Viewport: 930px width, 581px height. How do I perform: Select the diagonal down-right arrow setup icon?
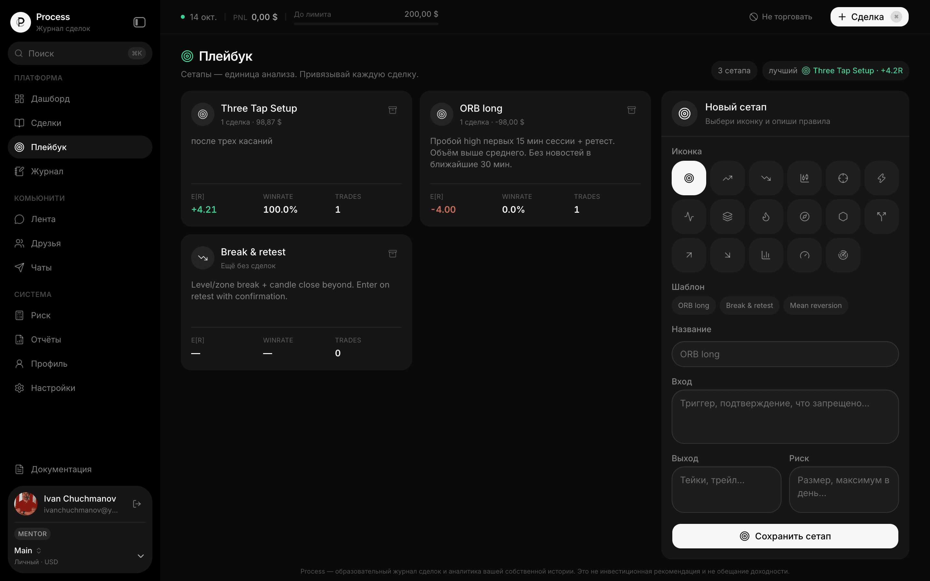coord(727,255)
